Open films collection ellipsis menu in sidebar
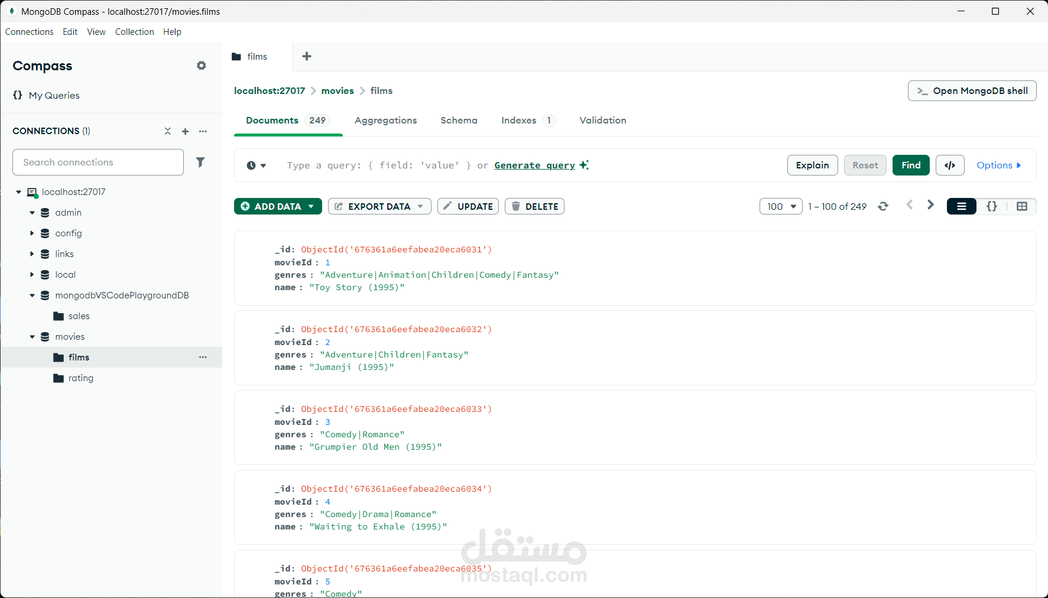This screenshot has width=1048, height=598. 203,357
